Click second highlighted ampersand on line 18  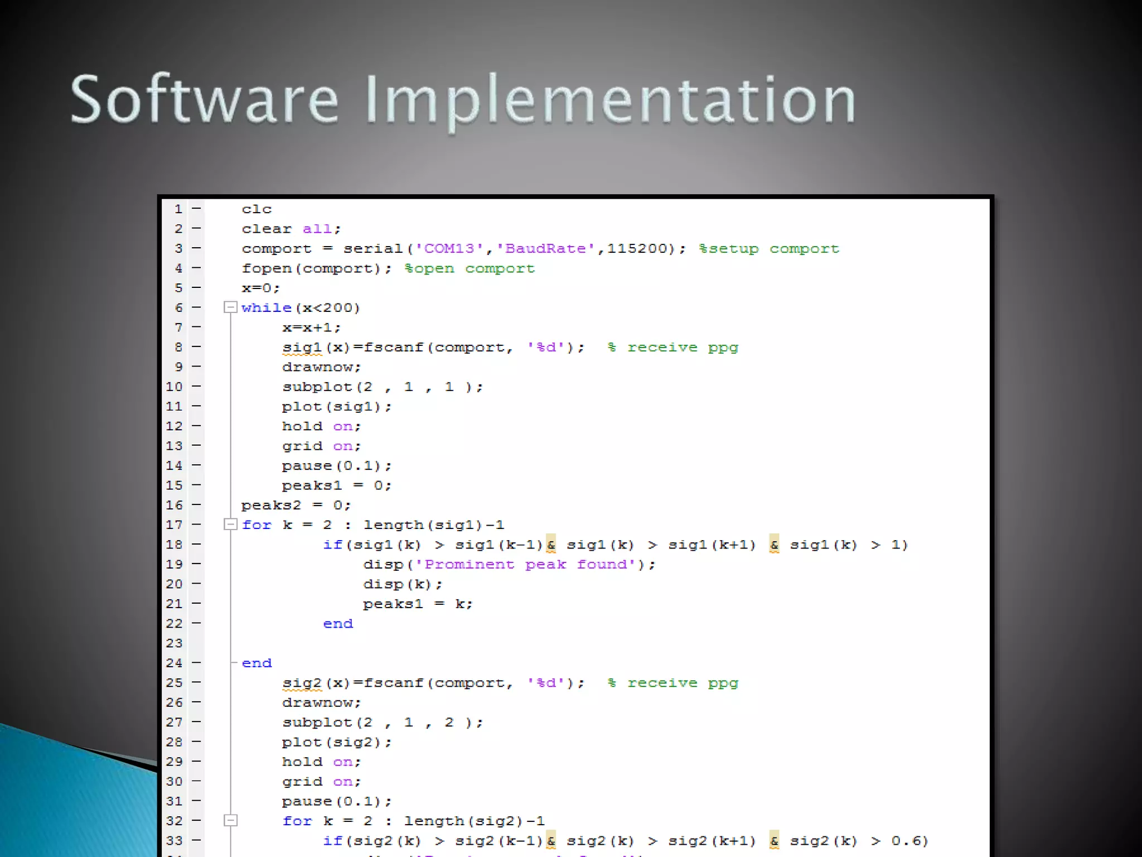(x=774, y=545)
